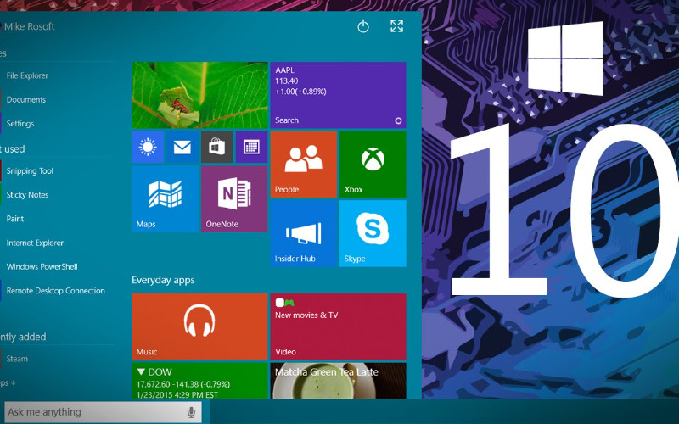The height and width of the screenshot is (424, 679).
Task: Open the Calendar tile
Action: click(251, 147)
